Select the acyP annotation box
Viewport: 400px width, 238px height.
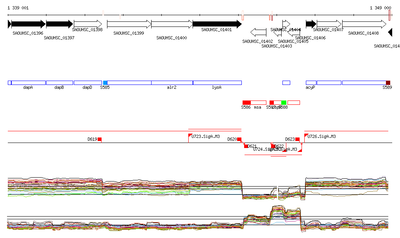click(311, 83)
